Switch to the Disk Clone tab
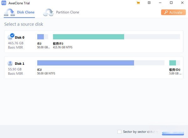The height and width of the screenshot is (138, 188). coord(19,13)
